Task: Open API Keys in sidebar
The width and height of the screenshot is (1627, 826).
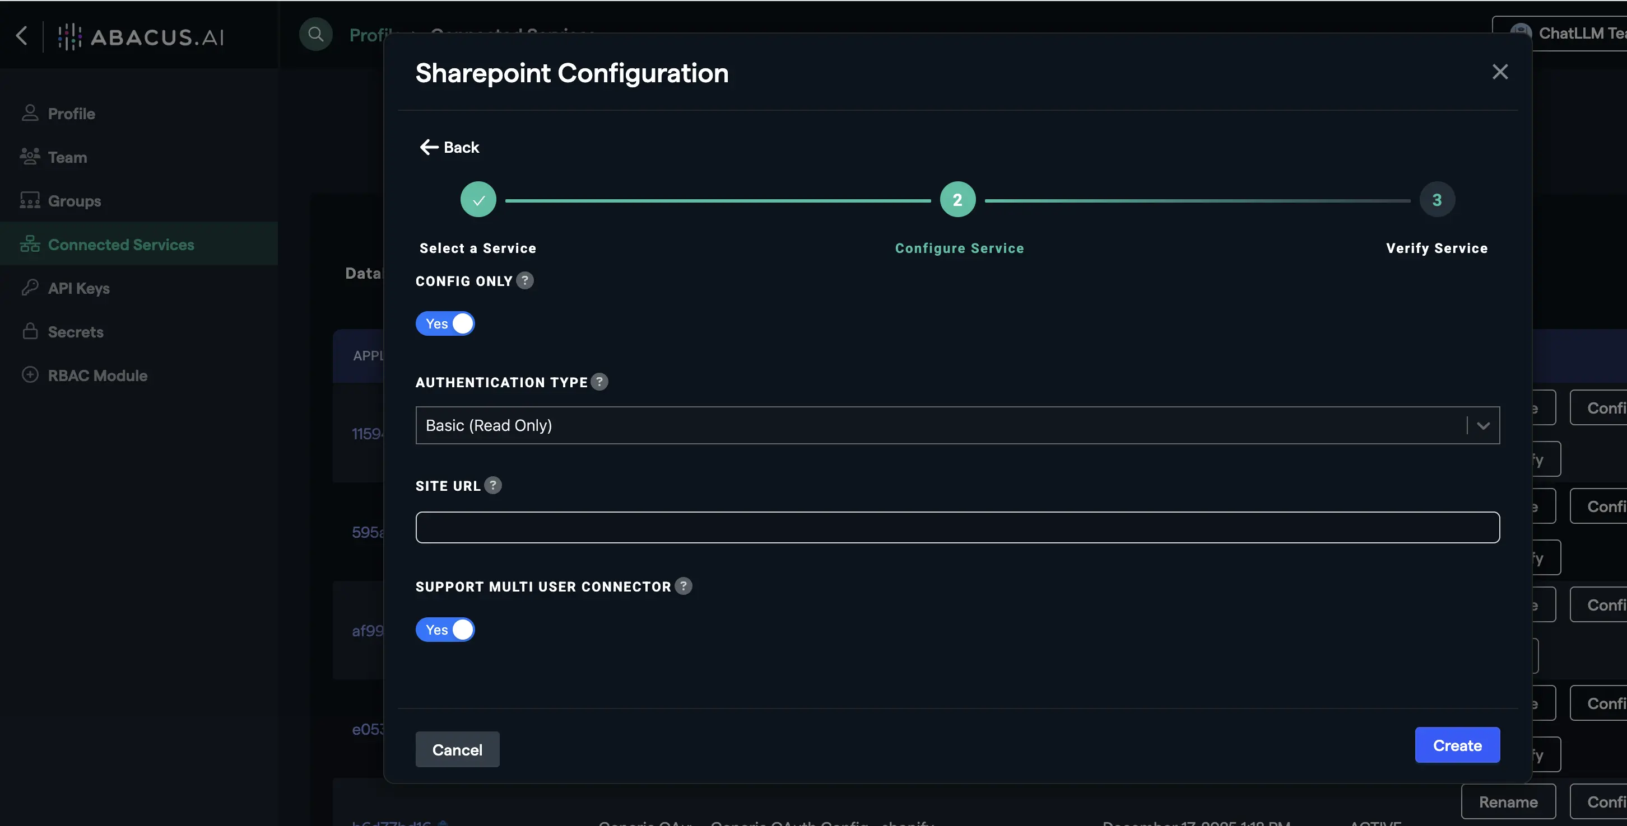Action: [78, 288]
